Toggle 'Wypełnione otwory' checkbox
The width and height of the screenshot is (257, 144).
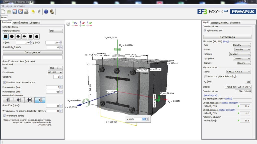tap(5, 116)
